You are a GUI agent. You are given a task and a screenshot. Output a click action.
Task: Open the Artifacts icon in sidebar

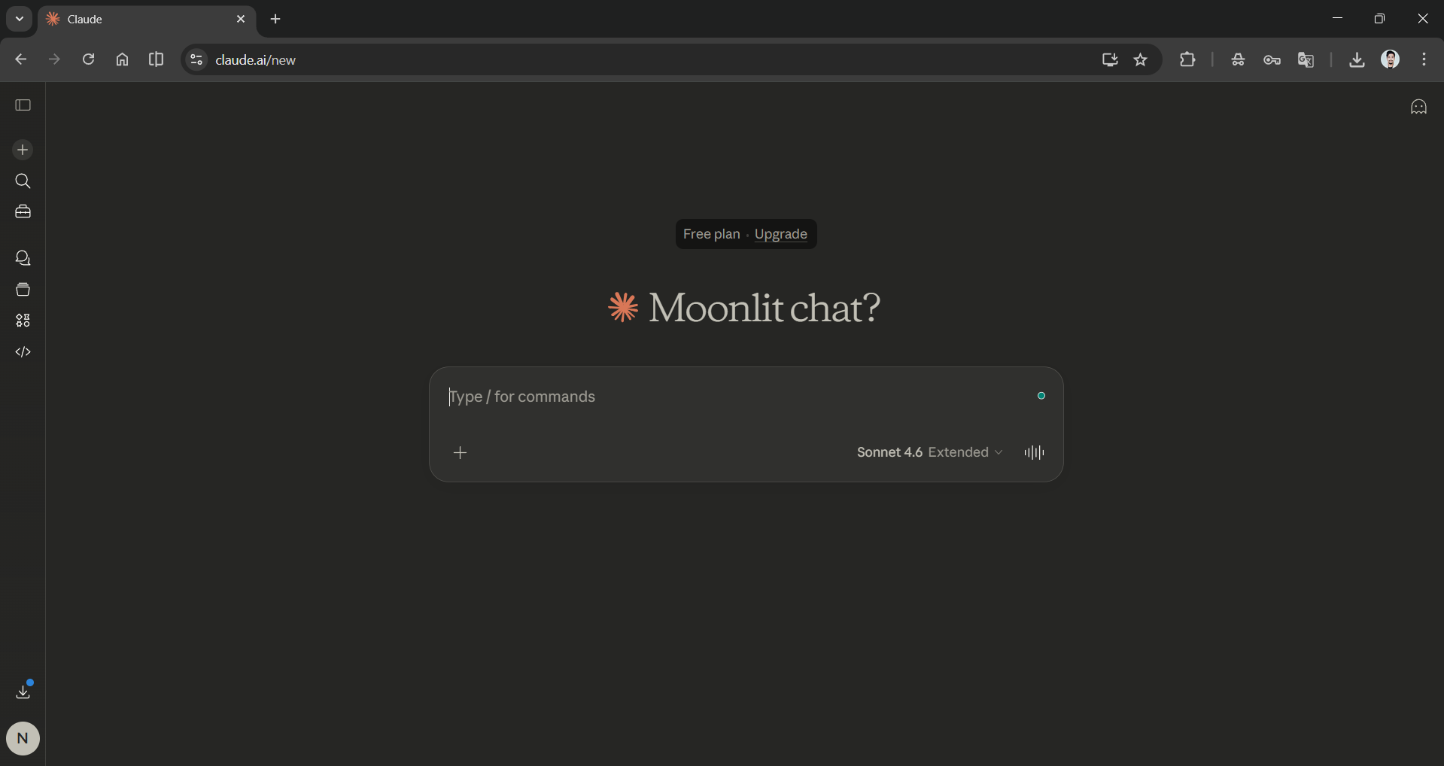click(x=23, y=321)
